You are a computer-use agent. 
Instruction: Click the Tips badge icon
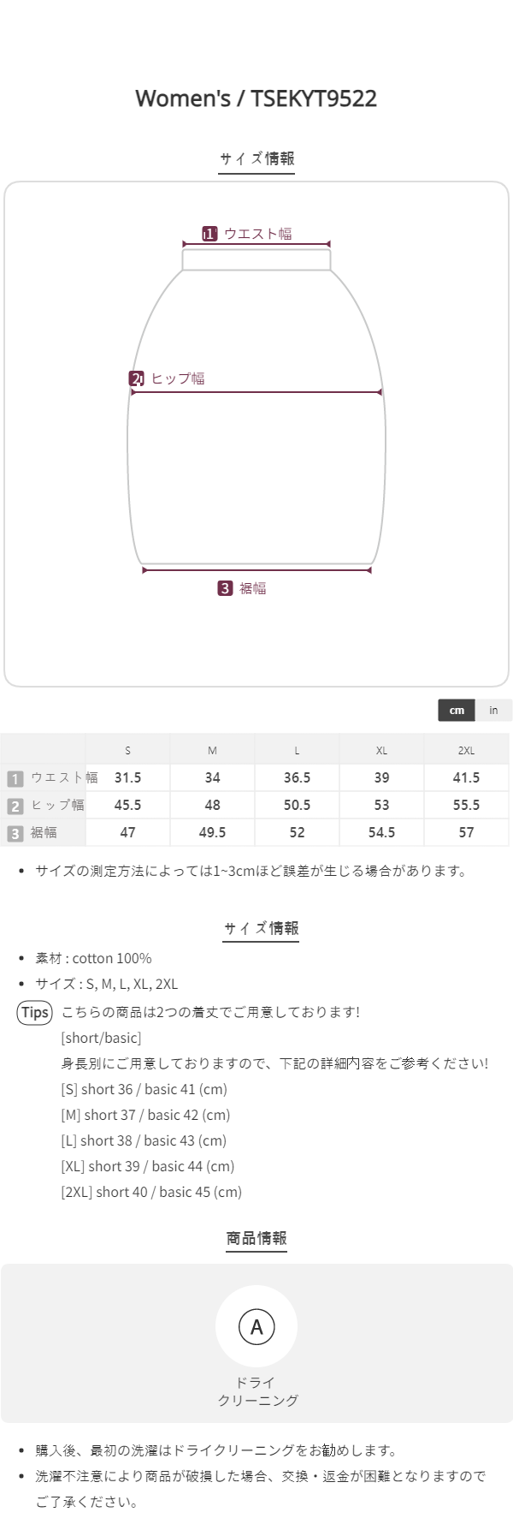tap(35, 1013)
